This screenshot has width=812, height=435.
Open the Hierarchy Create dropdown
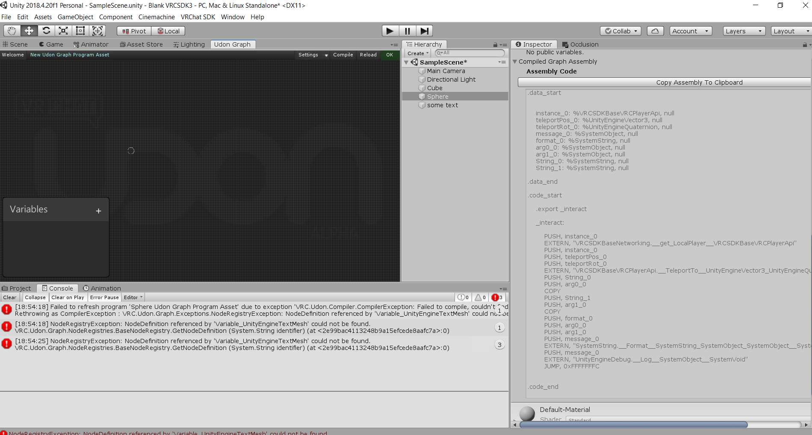[418, 53]
